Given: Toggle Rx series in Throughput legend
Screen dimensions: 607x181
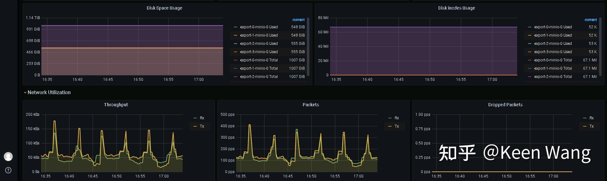Looking at the screenshot, I should coord(202,118).
